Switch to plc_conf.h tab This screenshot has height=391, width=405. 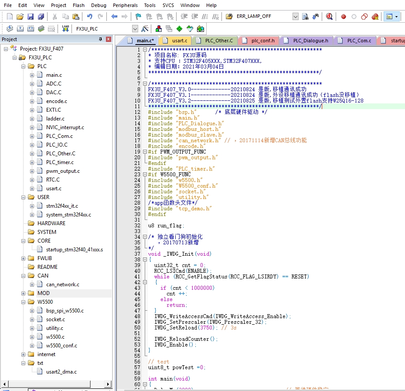[259, 41]
